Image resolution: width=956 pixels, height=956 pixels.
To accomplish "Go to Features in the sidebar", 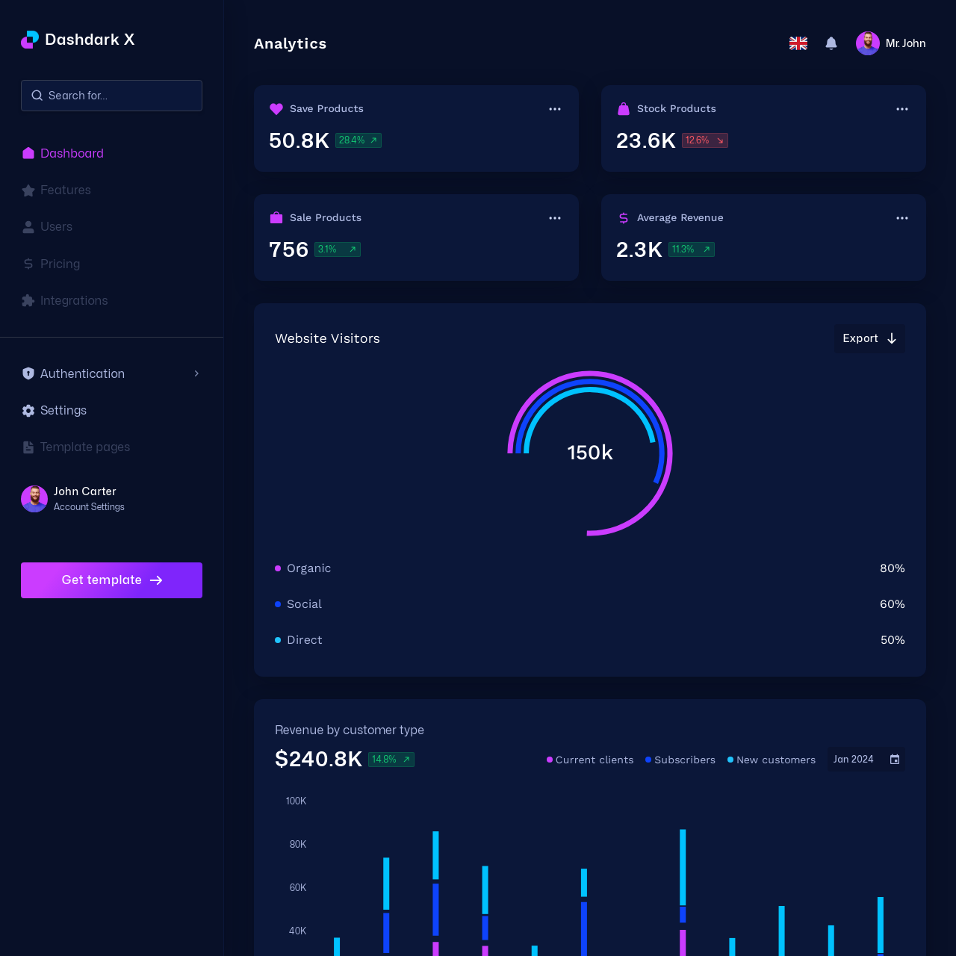I will point(65,190).
